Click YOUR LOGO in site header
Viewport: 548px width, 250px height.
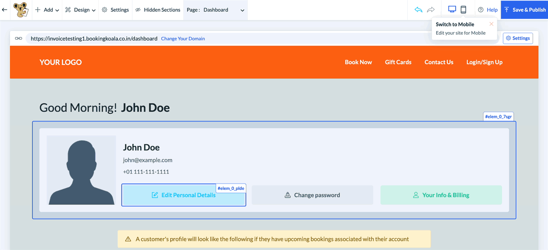pos(61,62)
